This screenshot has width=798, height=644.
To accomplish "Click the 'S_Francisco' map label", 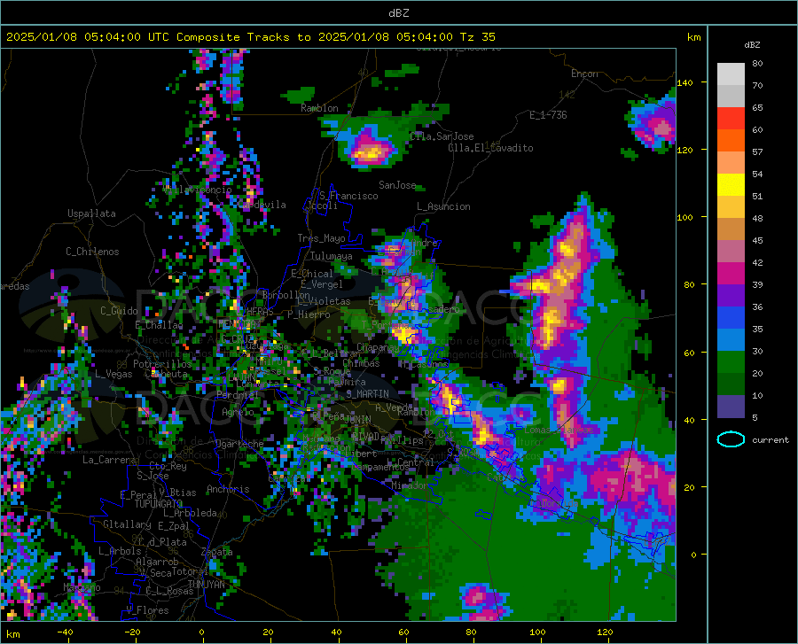I will point(348,196).
